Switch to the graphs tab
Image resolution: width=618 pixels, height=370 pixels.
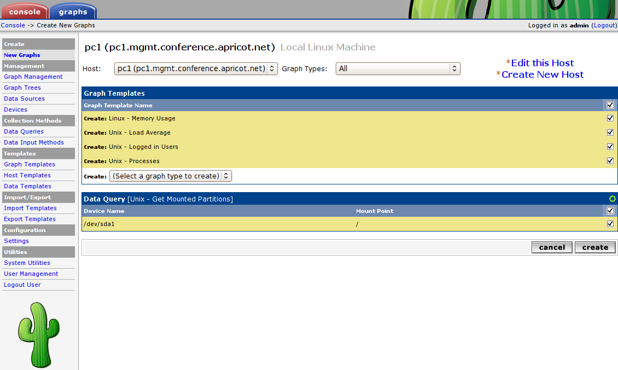coord(73,11)
